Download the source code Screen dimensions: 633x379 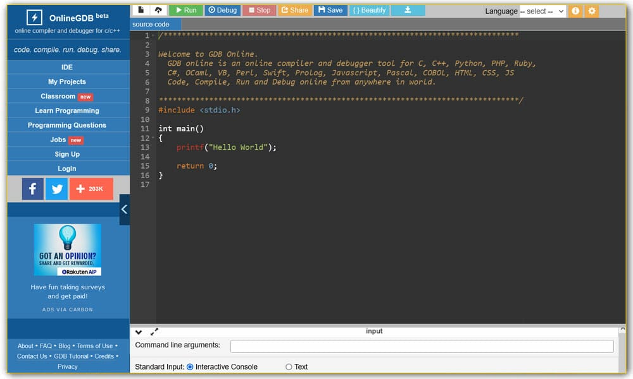coord(407,10)
